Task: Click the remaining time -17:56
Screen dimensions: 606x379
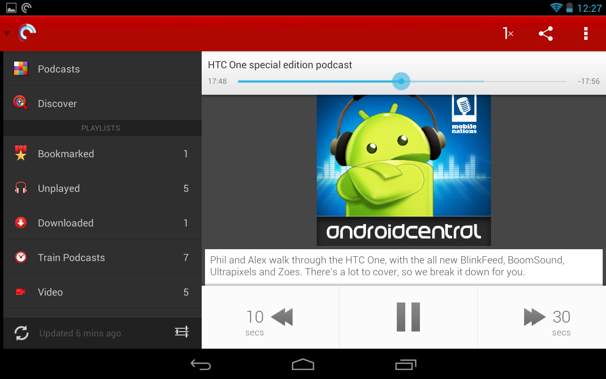Action: click(x=589, y=81)
